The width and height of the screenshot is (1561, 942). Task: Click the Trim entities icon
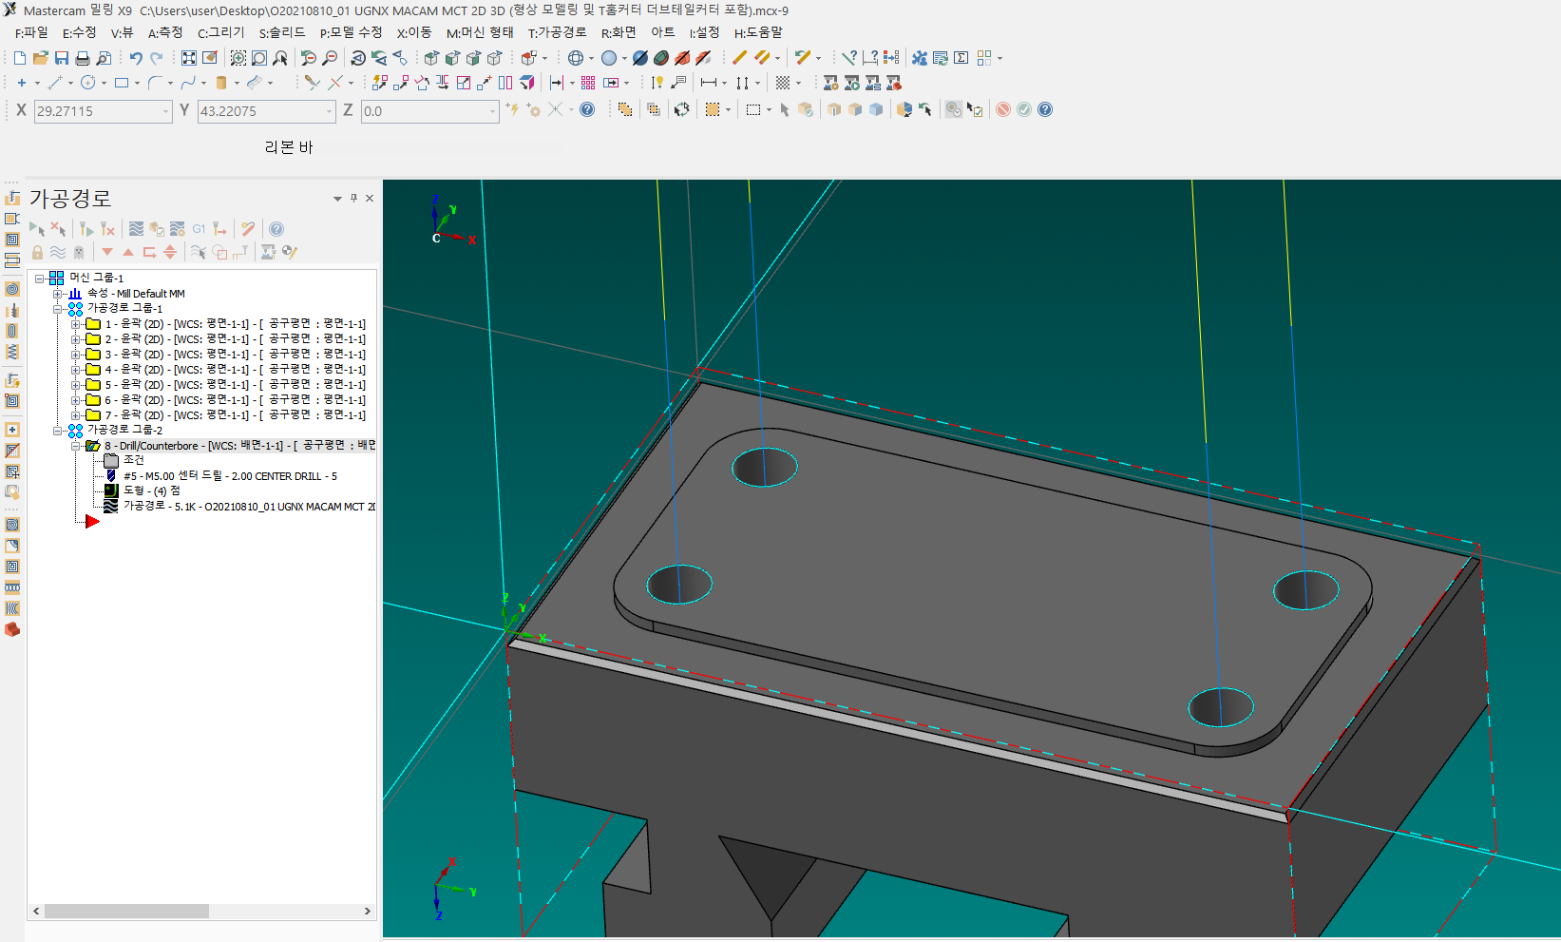pos(312,83)
